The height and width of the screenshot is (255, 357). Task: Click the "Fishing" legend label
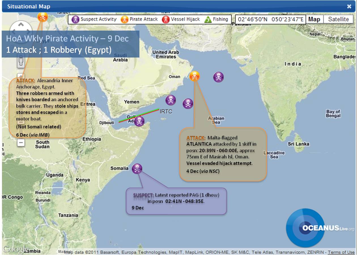coord(220,19)
